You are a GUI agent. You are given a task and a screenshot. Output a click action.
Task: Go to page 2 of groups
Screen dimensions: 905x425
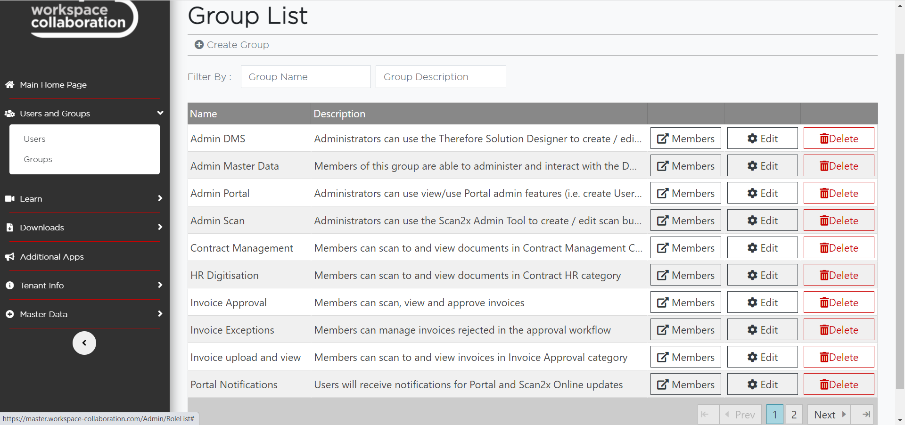coord(794,415)
